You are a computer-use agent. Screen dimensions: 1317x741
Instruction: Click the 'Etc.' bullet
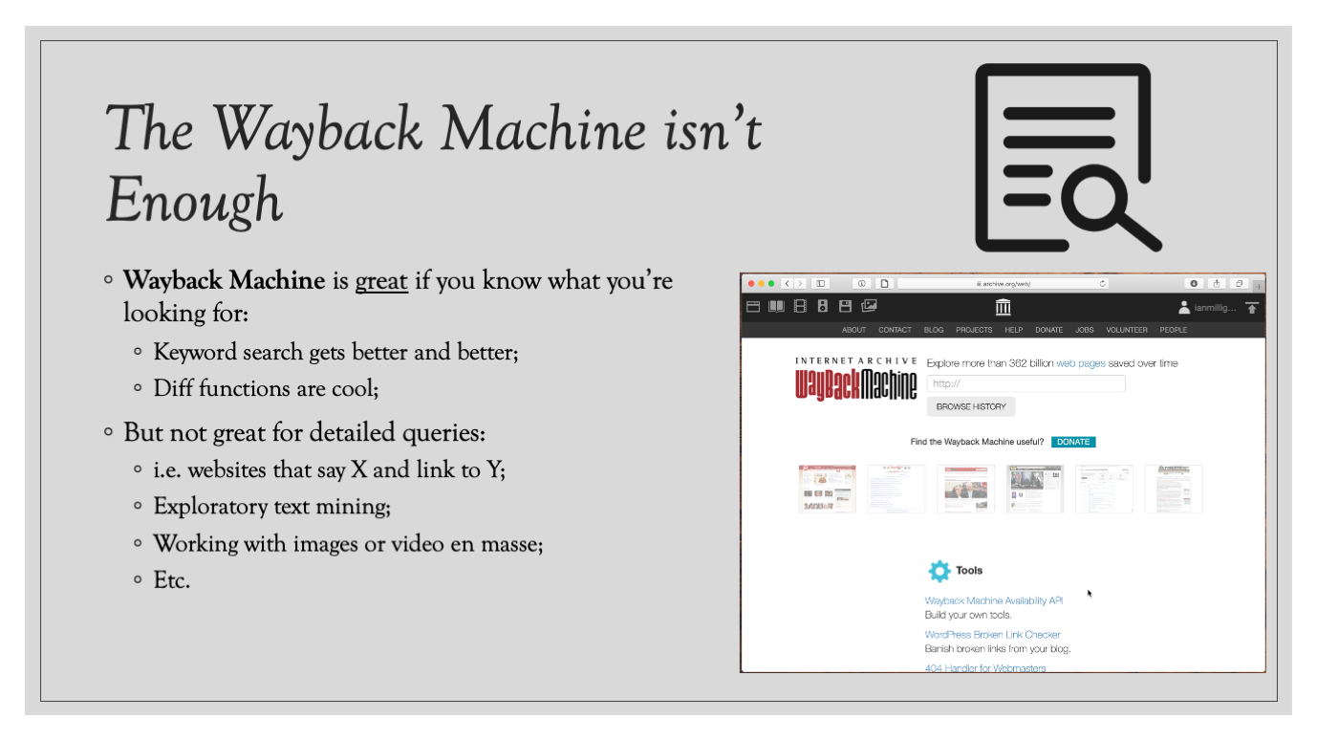click(x=171, y=579)
